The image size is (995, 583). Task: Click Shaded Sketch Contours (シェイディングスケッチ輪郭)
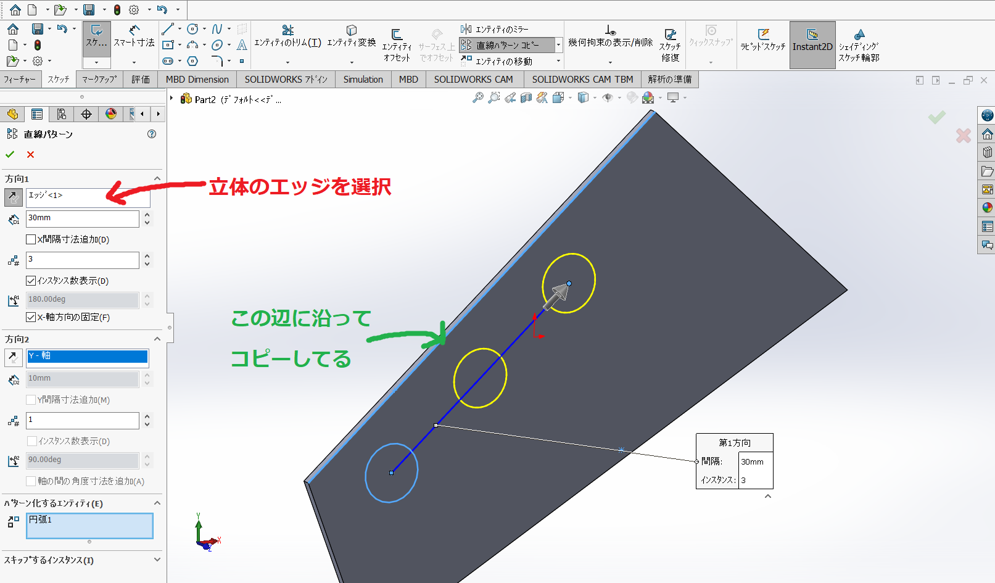click(x=859, y=45)
